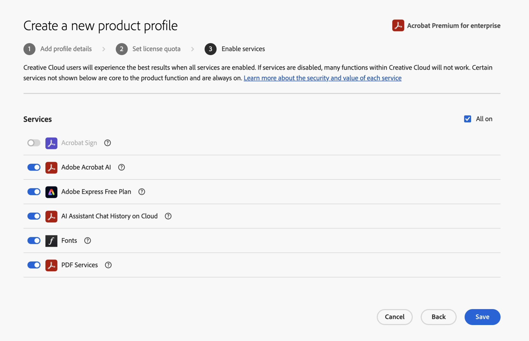This screenshot has width=529, height=341.
Task: Click the Create a new product profile title
Action: point(101,26)
